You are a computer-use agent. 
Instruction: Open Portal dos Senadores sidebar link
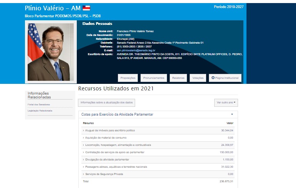(x=38, y=105)
